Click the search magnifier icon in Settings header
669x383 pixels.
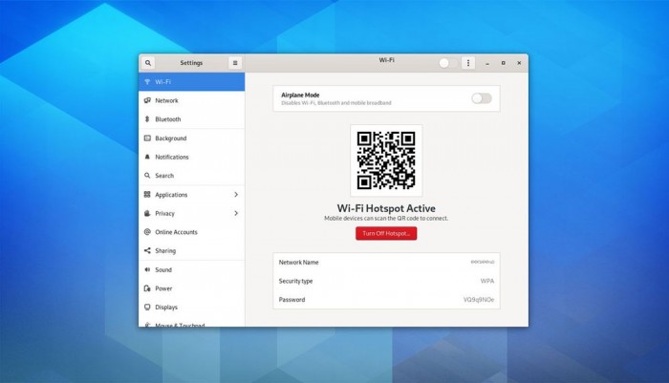tap(147, 63)
